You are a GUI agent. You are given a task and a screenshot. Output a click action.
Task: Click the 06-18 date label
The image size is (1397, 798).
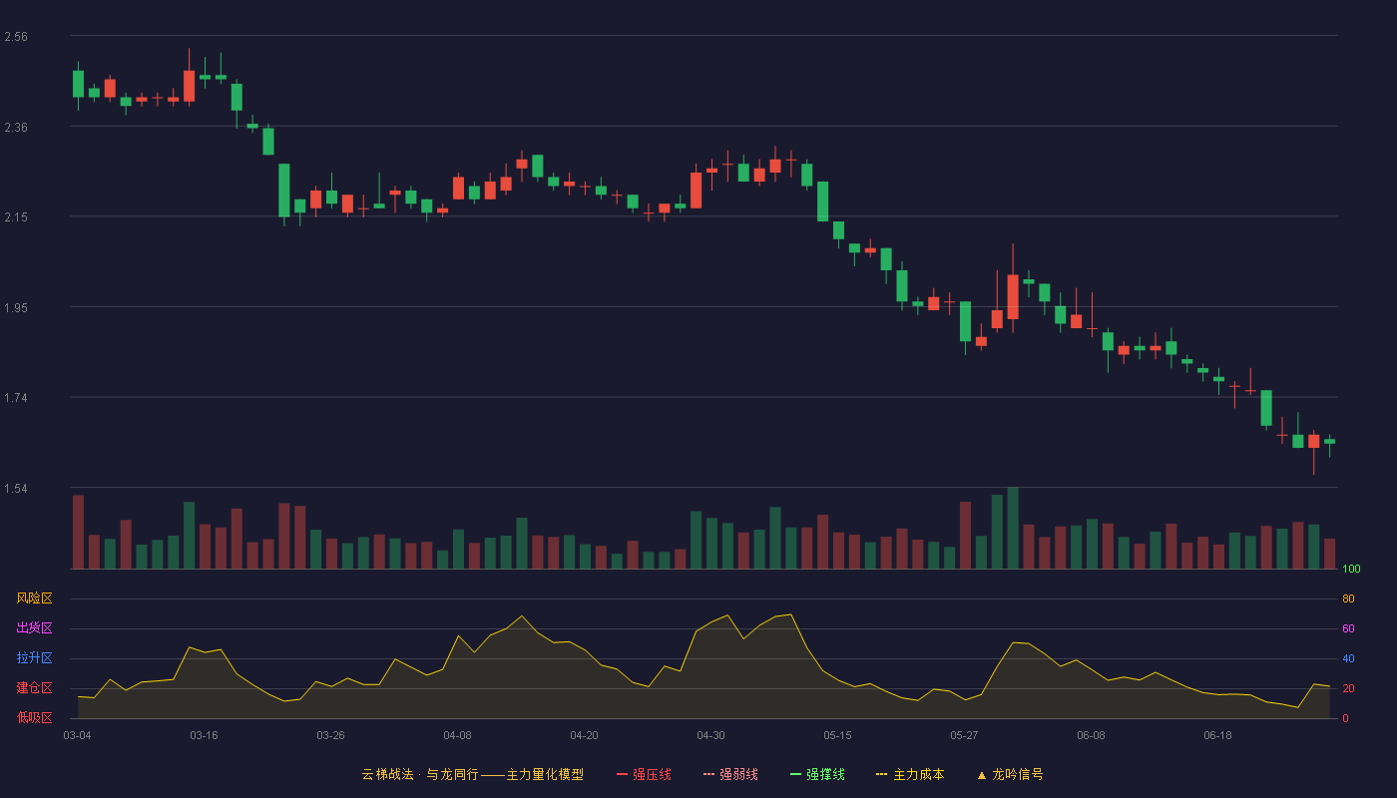[x=1217, y=735]
